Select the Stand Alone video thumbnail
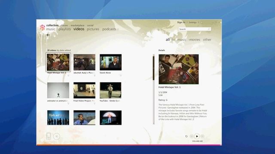The width and height of the screenshot is (275, 154). pyautogui.click(x=110, y=62)
